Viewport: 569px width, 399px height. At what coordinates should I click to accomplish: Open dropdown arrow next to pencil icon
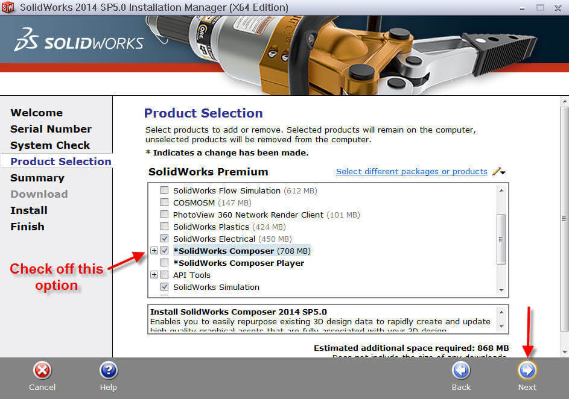(503, 172)
